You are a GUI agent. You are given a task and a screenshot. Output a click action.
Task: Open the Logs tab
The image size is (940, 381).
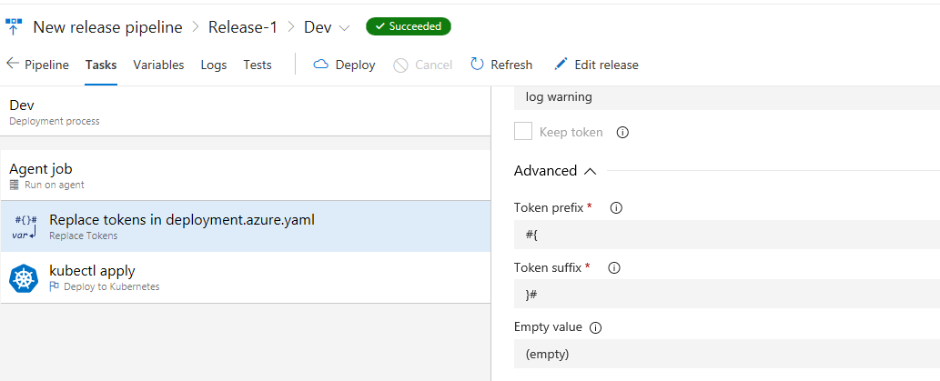tap(214, 65)
